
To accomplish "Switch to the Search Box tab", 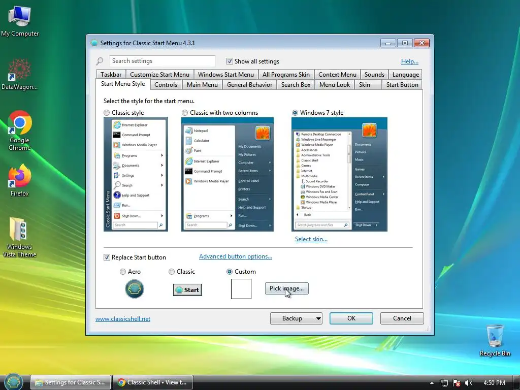I will tap(296, 85).
